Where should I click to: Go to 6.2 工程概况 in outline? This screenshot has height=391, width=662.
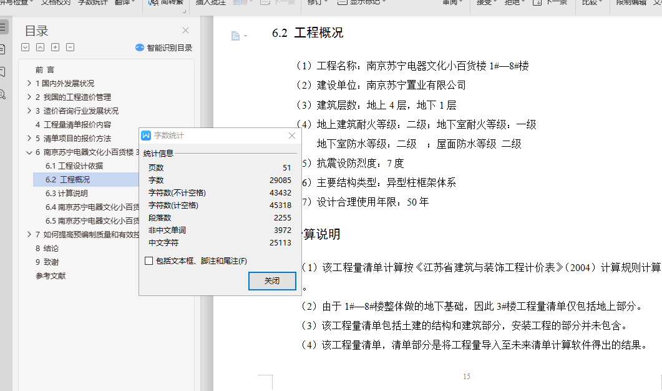coord(67,180)
